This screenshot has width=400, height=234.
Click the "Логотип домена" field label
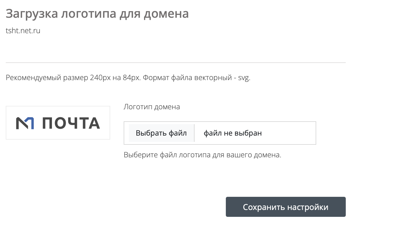152,107
